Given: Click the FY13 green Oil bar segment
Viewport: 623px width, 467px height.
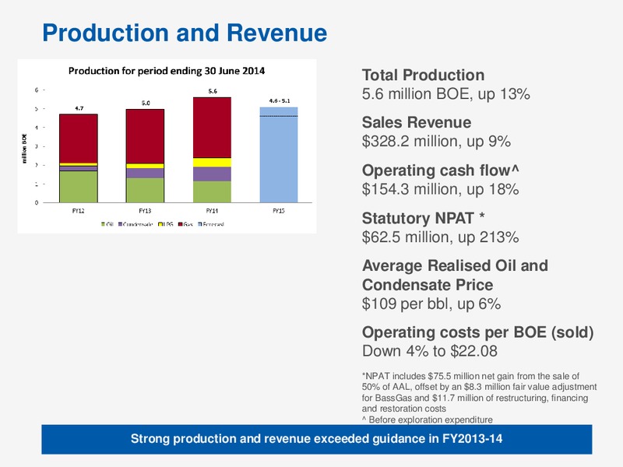Looking at the screenshot, I should click(x=145, y=190).
